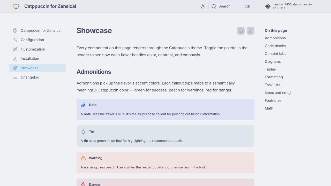Click the paragraph starting "Every component on this page"
Screen dimensions: 331x186
click(x=162, y=51)
